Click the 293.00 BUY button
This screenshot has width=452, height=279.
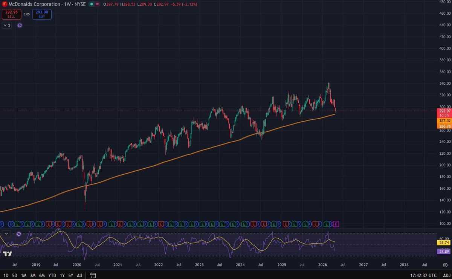[x=42, y=15]
